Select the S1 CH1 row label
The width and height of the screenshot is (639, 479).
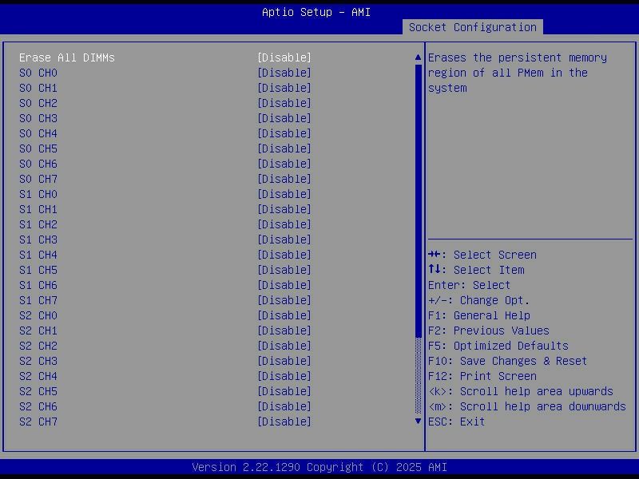(38, 209)
